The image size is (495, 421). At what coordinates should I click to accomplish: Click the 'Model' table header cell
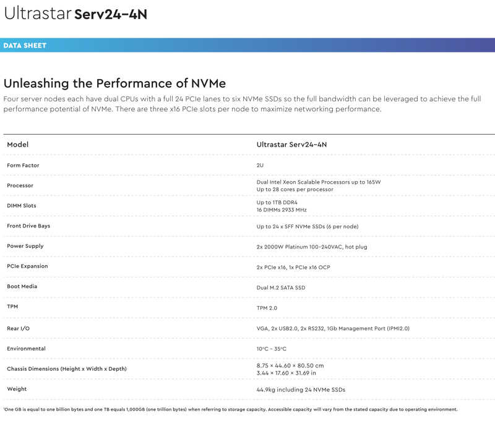(18, 145)
